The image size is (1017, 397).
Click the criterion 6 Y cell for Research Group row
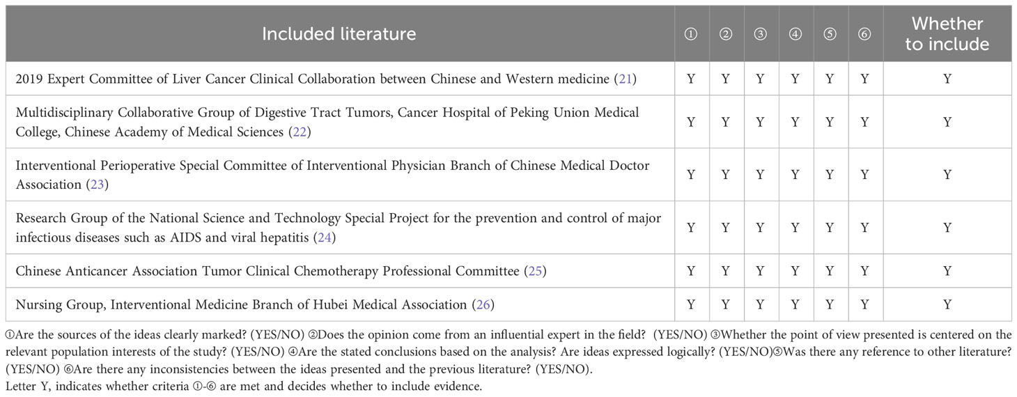click(864, 228)
